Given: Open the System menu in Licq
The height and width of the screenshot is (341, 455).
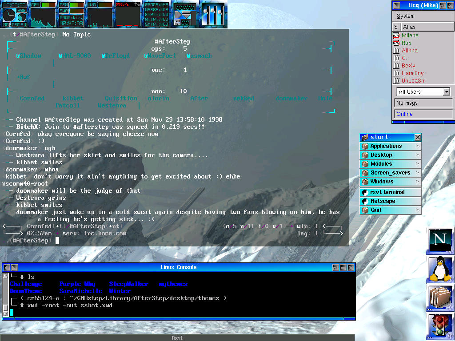Looking at the screenshot, I should click(405, 16).
